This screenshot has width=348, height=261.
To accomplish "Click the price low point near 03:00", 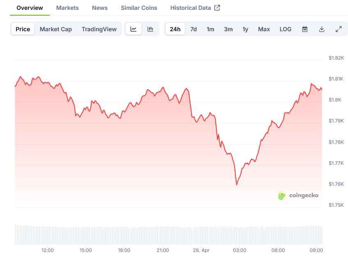I will [x=237, y=185].
